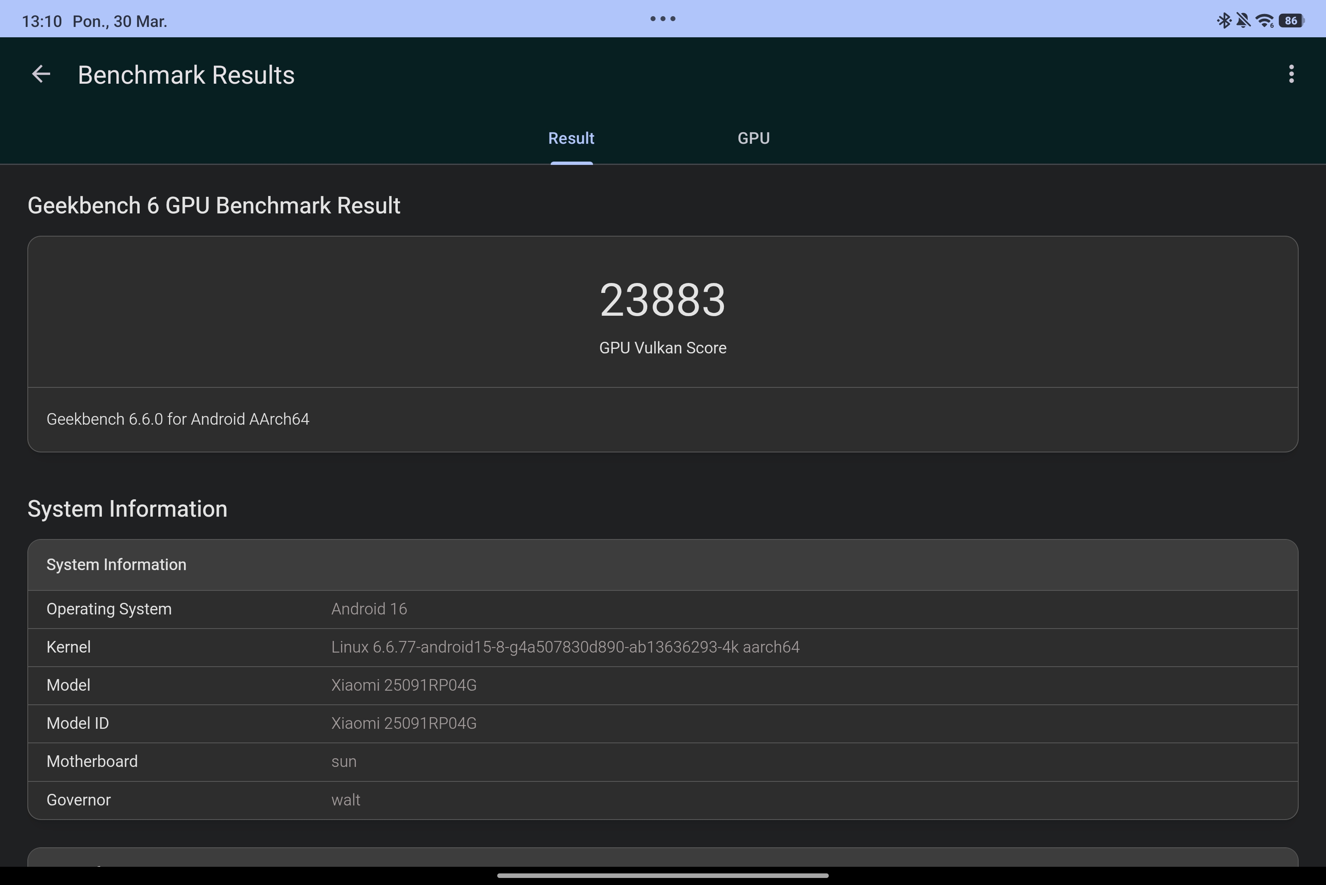Tap the 23883 Vulkan score
1326x885 pixels.
662,300
